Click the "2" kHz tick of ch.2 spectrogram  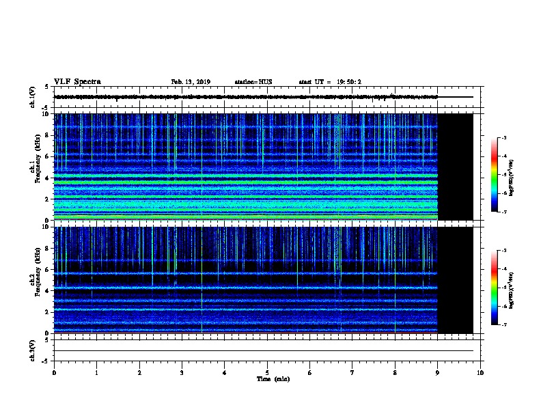pos(47,312)
